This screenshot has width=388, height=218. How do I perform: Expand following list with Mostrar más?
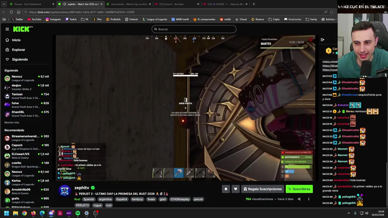click(x=12, y=122)
